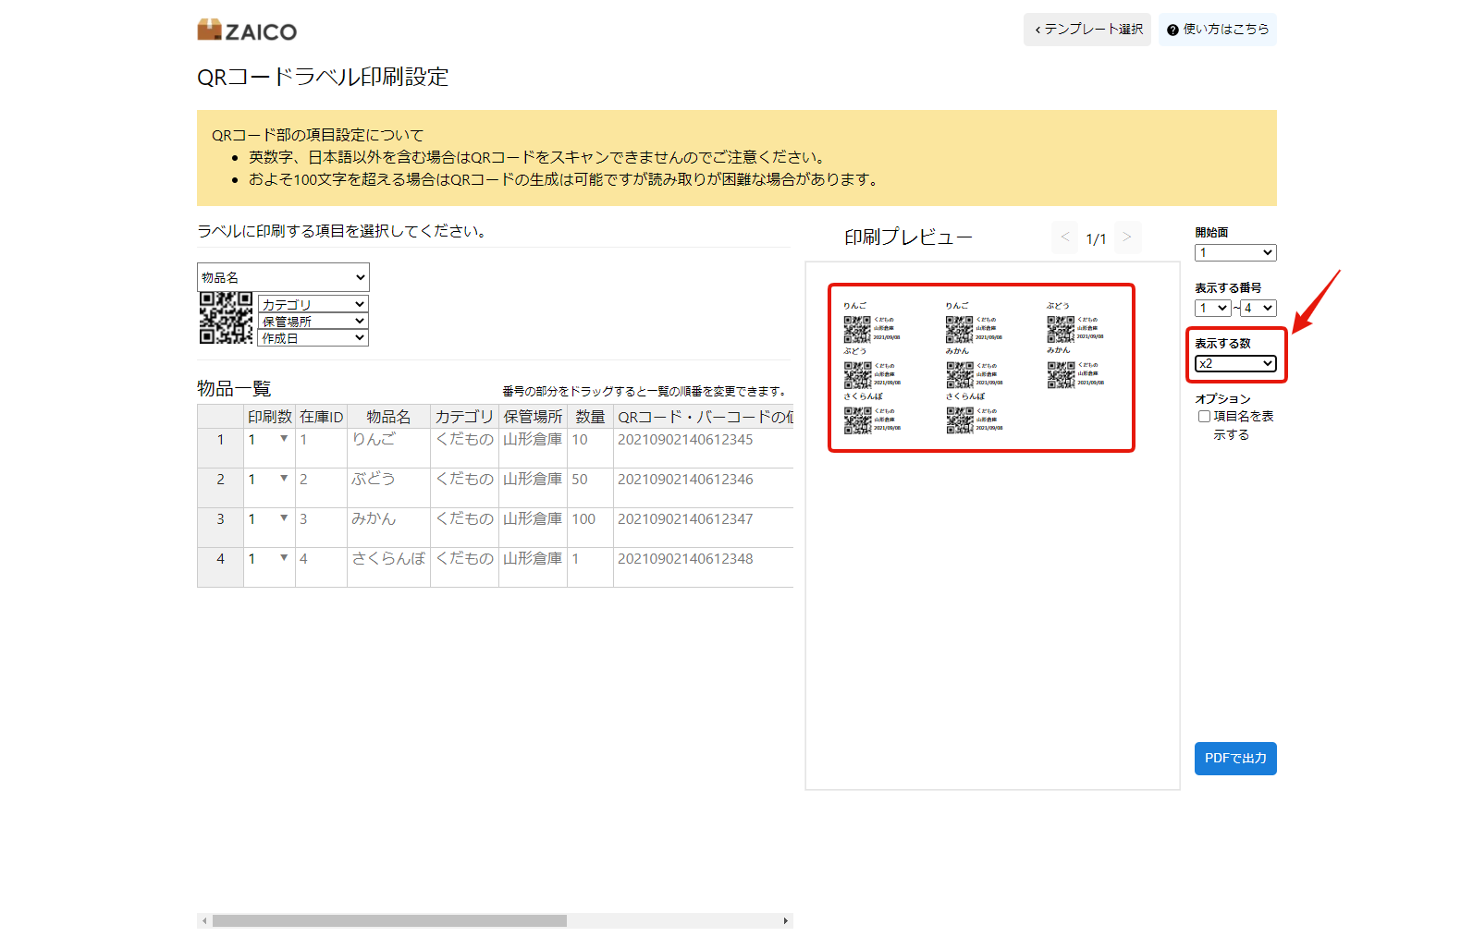Viewport: 1473px width, 937px height.
Task: Select row number 1 handle
Action: [x=220, y=448]
